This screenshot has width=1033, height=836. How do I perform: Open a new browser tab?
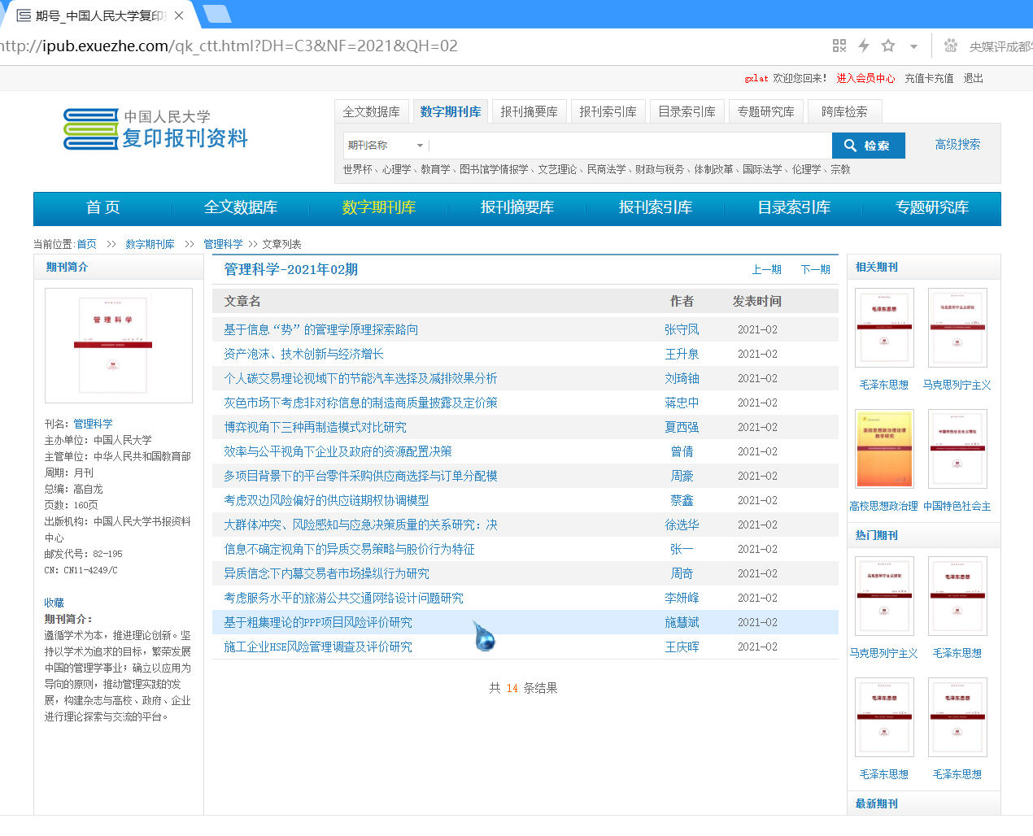(x=216, y=14)
